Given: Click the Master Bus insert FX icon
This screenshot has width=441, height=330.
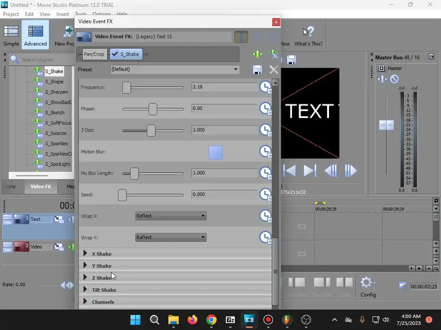Looking at the screenshot, I should (x=382, y=79).
